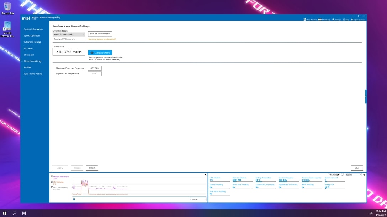Click the Thermal Throttling monitor tile
Viewport: 387px width, 217px height.
(220, 187)
